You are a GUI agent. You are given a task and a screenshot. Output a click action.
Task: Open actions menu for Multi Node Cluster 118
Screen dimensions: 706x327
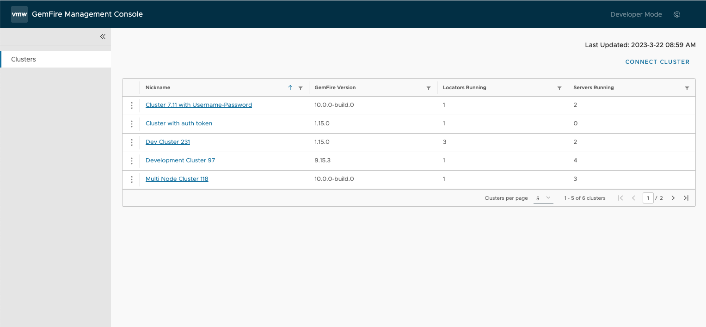(x=132, y=179)
